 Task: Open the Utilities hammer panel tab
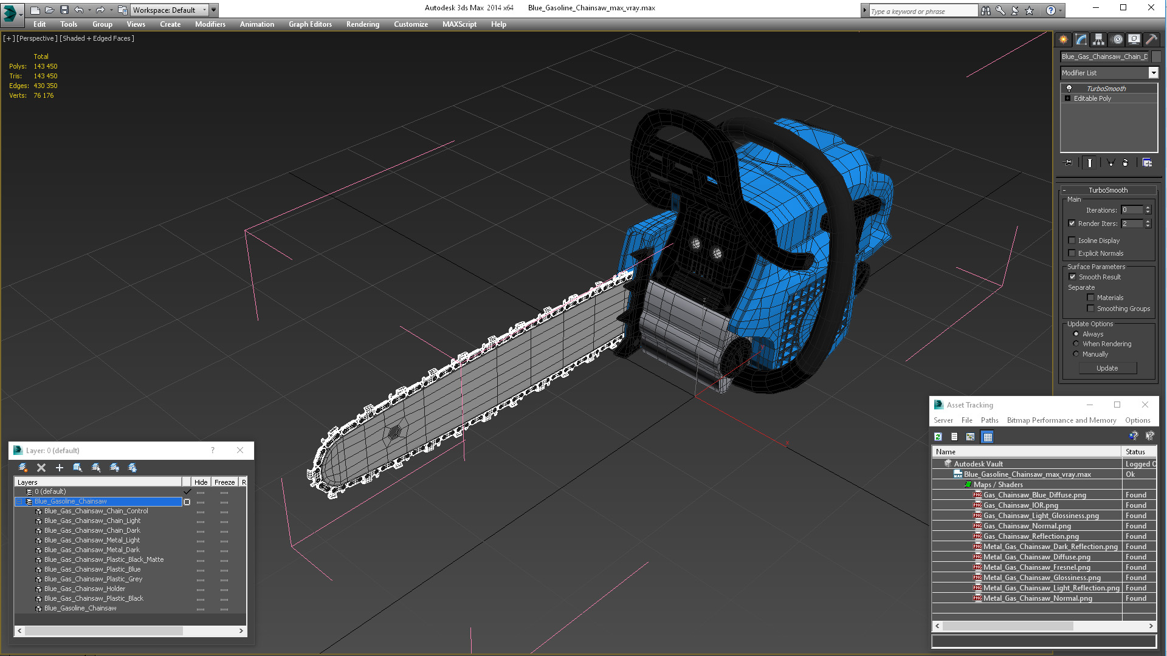[1151, 39]
